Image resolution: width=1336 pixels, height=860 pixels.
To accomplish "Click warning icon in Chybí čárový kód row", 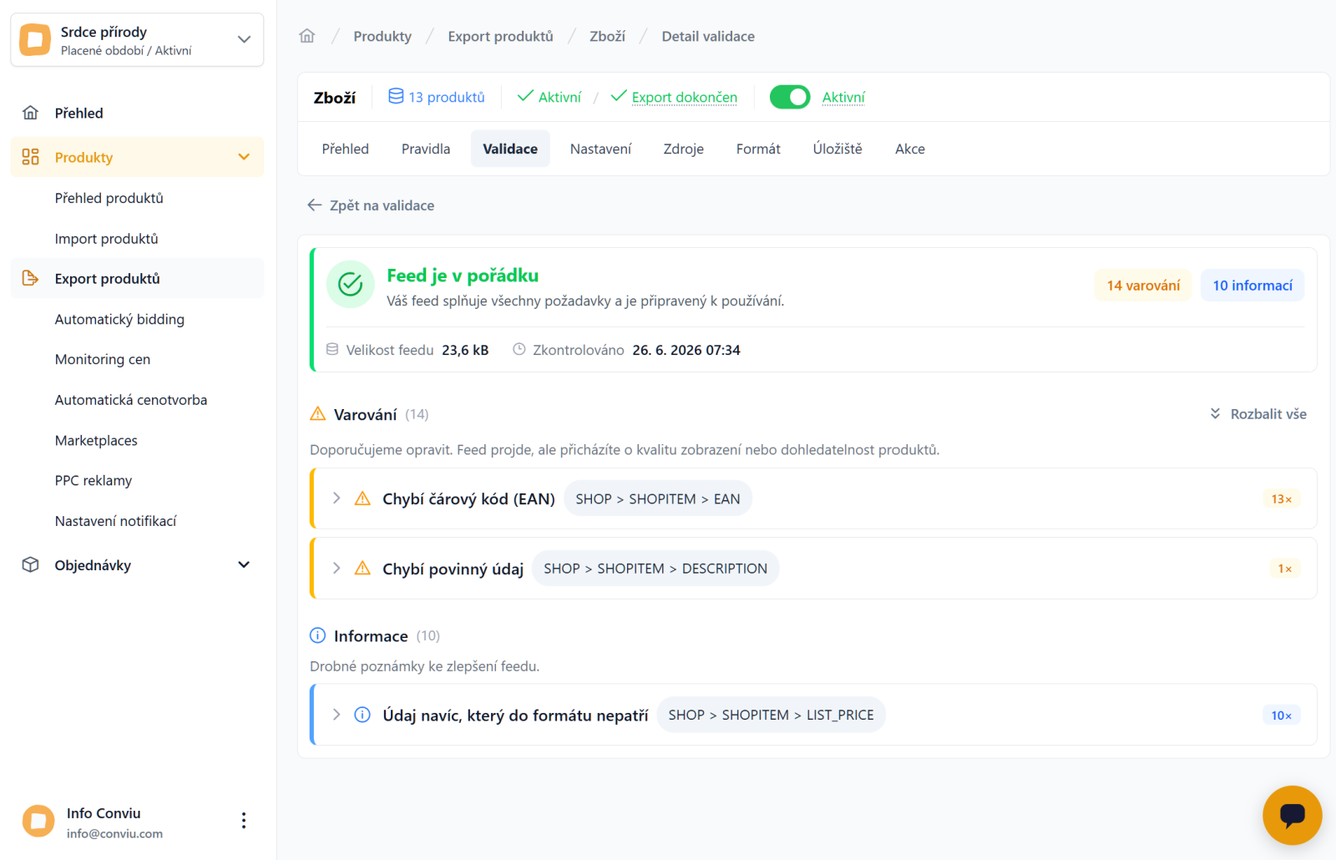I will tap(362, 498).
